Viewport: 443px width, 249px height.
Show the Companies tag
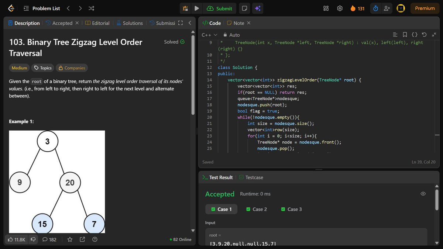point(72,68)
